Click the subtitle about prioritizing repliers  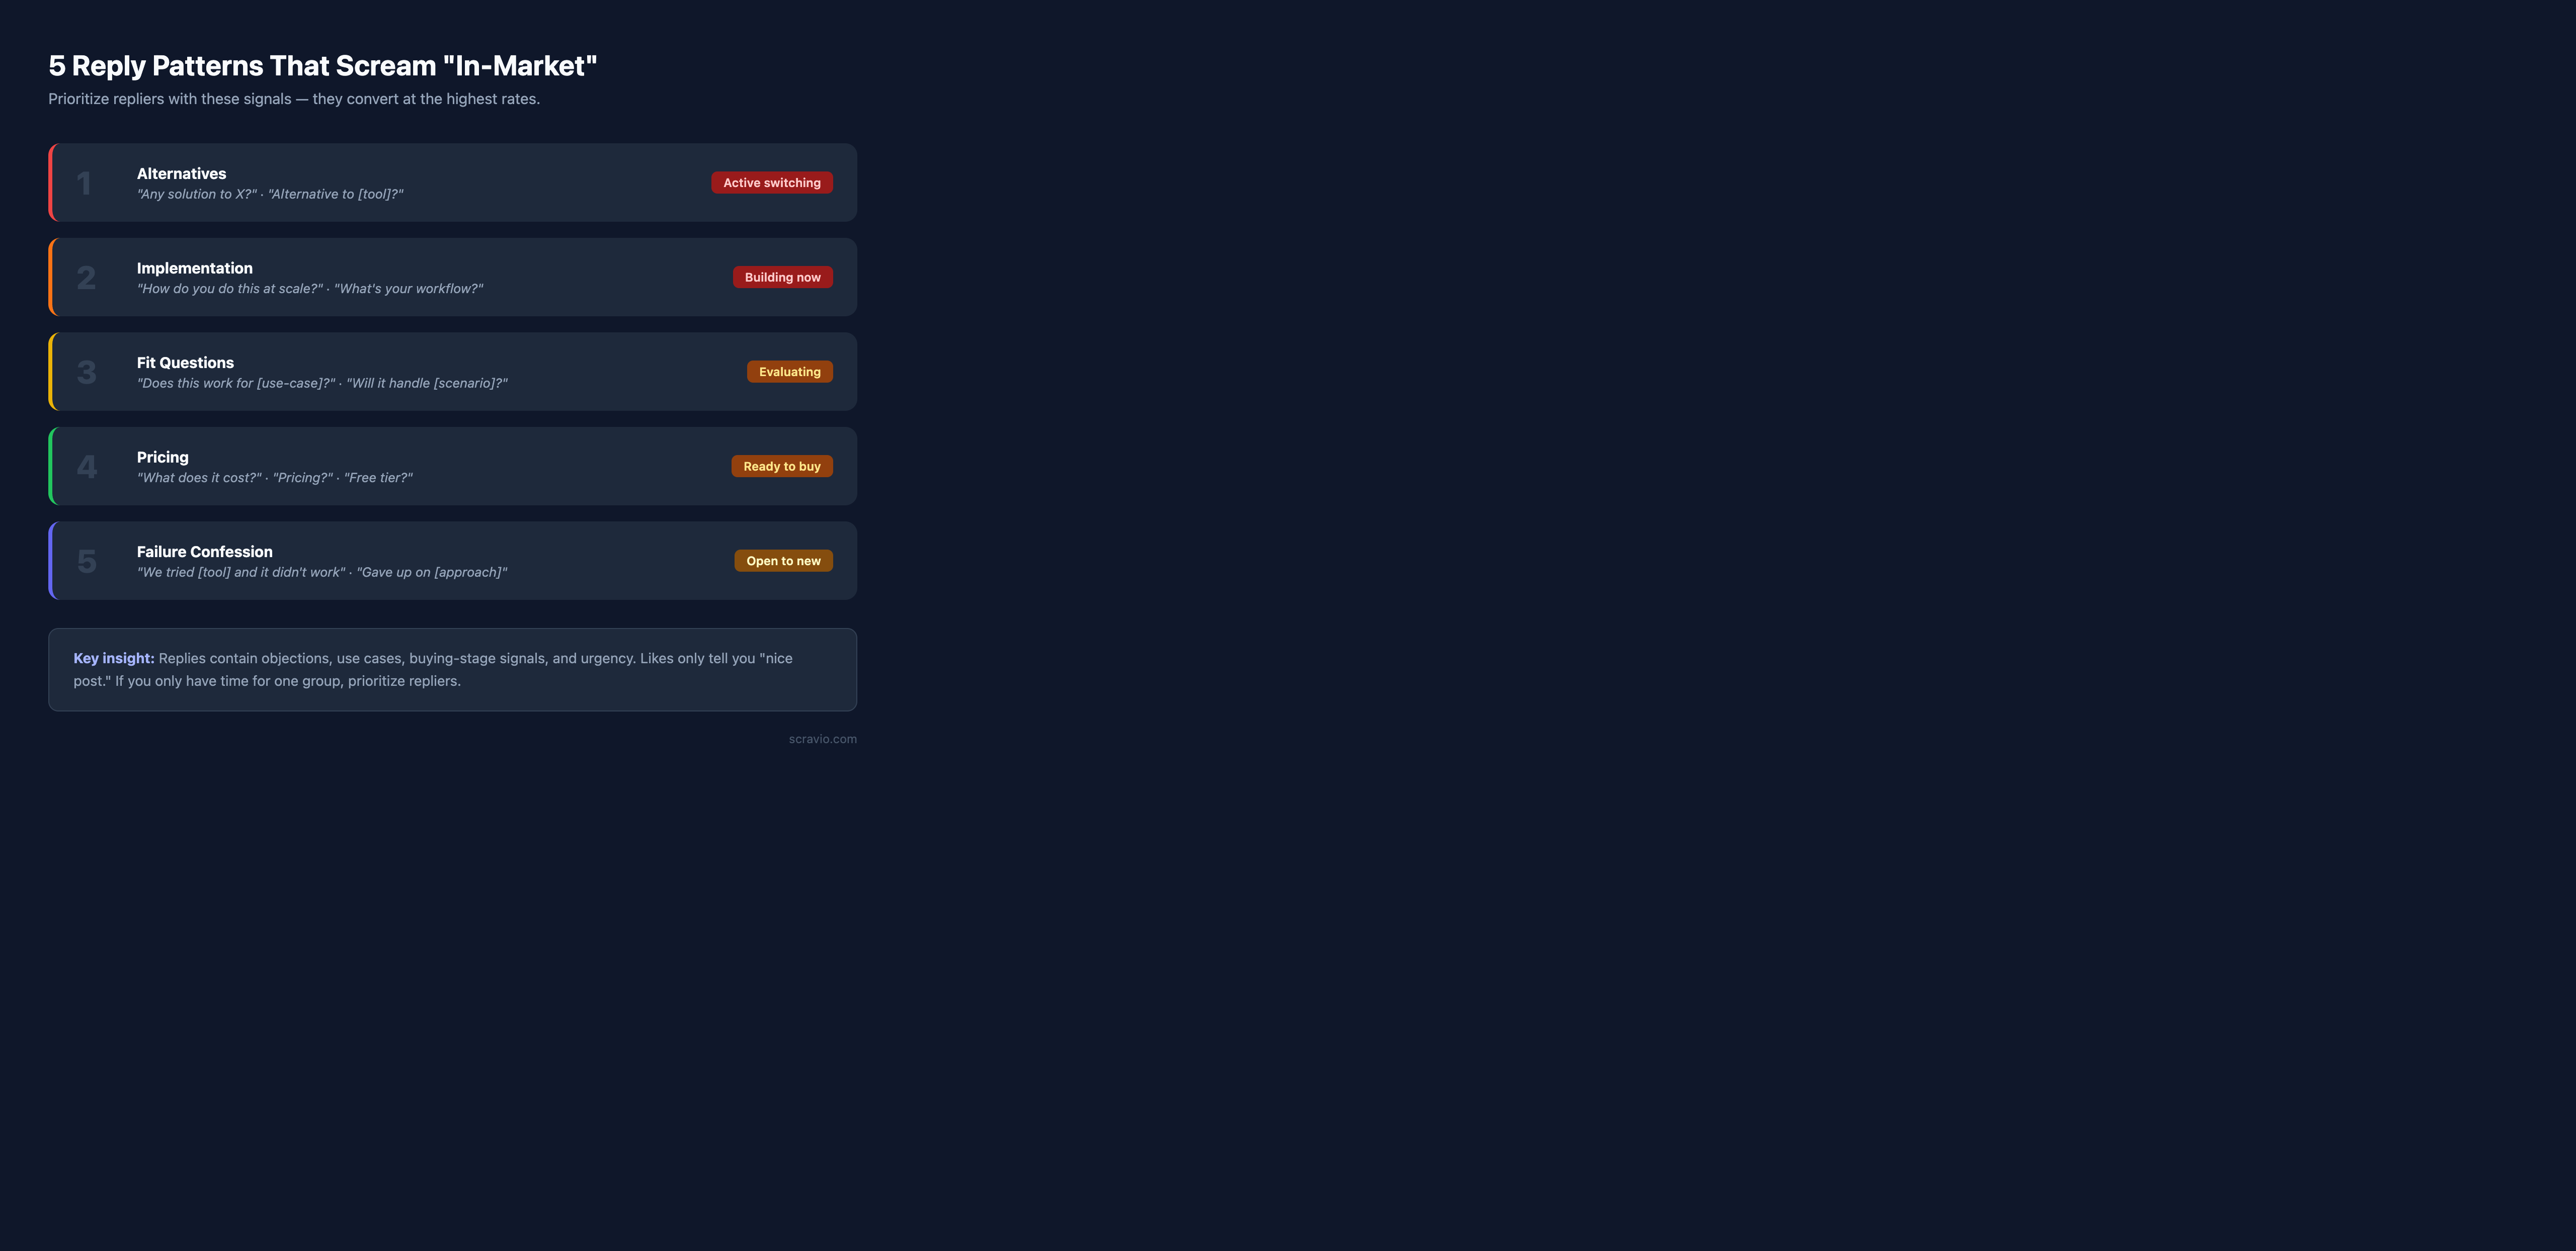pos(294,99)
